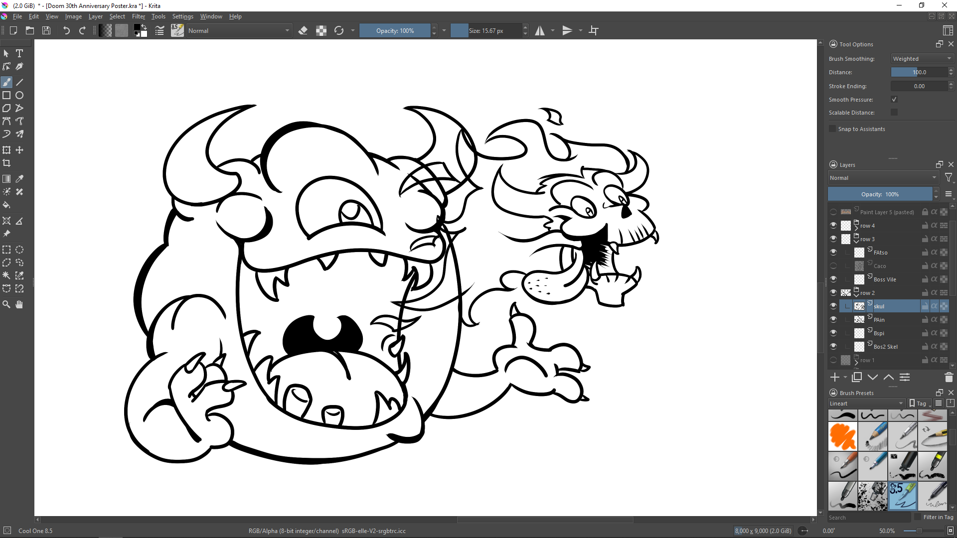Open the Filter menu
The image size is (957, 538).
[x=139, y=16]
